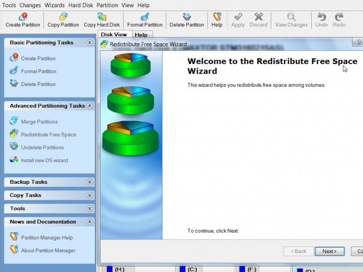Open the Install new OS wizard link
The image size is (363, 272).
pos(45,160)
